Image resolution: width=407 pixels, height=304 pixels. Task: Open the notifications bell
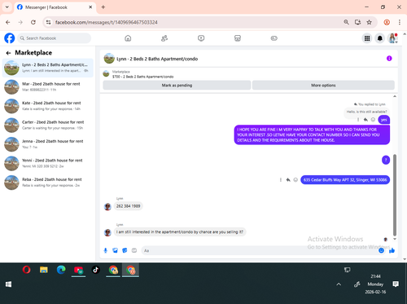click(x=380, y=38)
